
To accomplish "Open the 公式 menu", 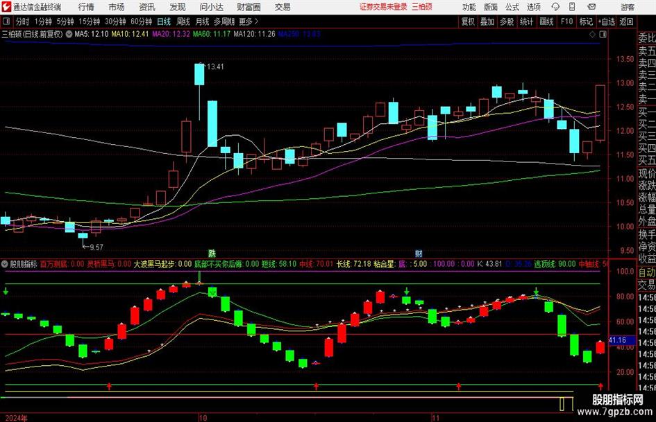I will click(x=512, y=7).
